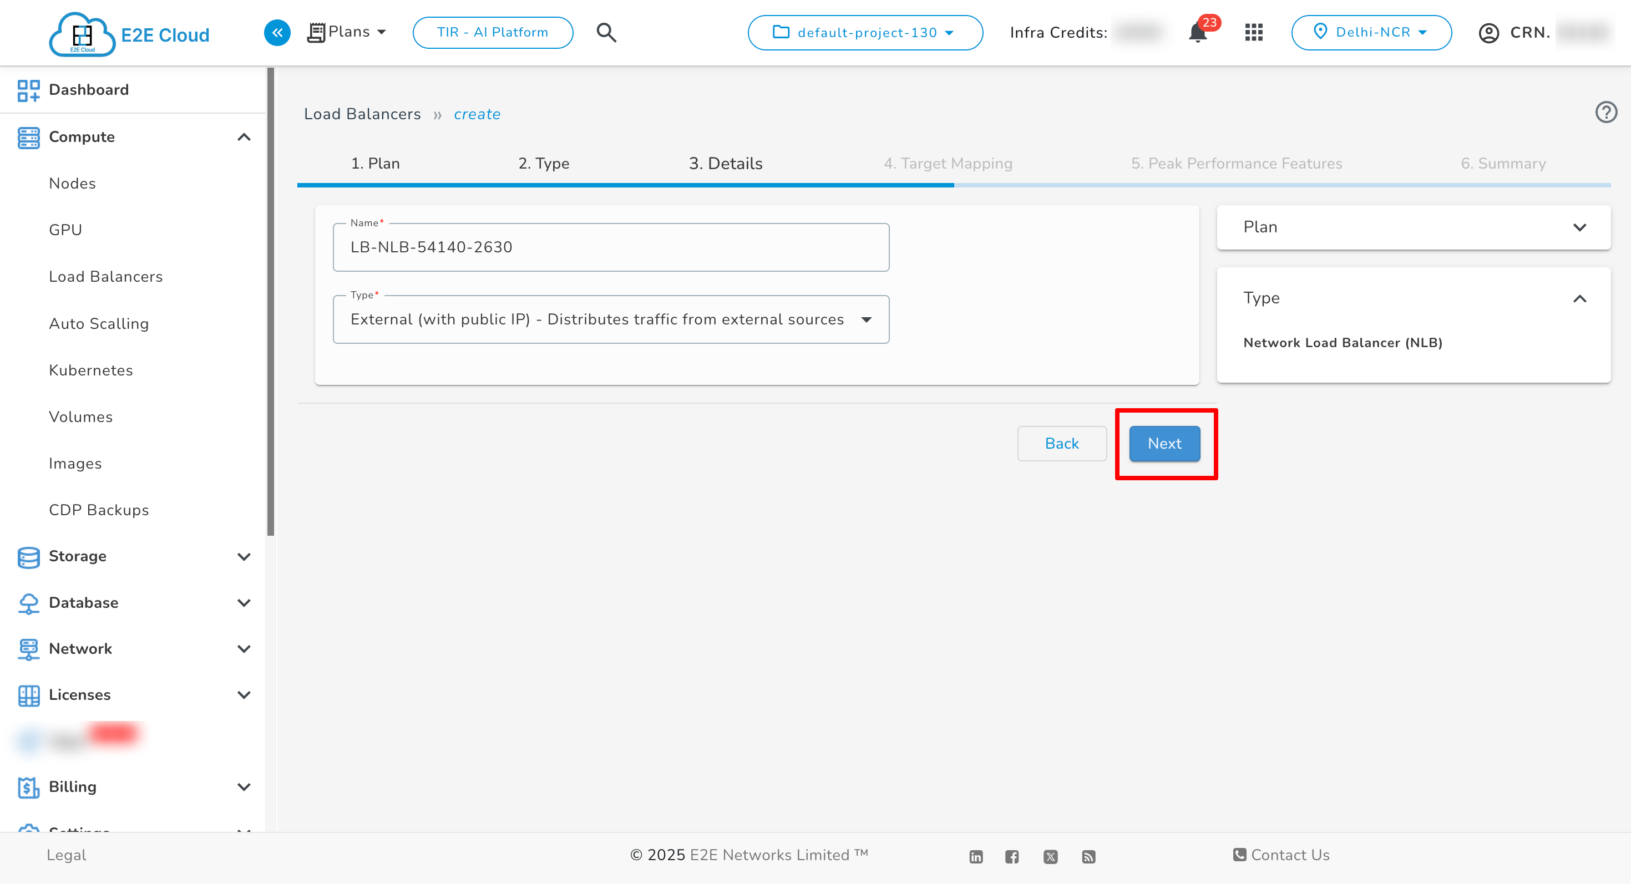Click the apps grid icon in top bar
1631x884 pixels.
tap(1253, 32)
